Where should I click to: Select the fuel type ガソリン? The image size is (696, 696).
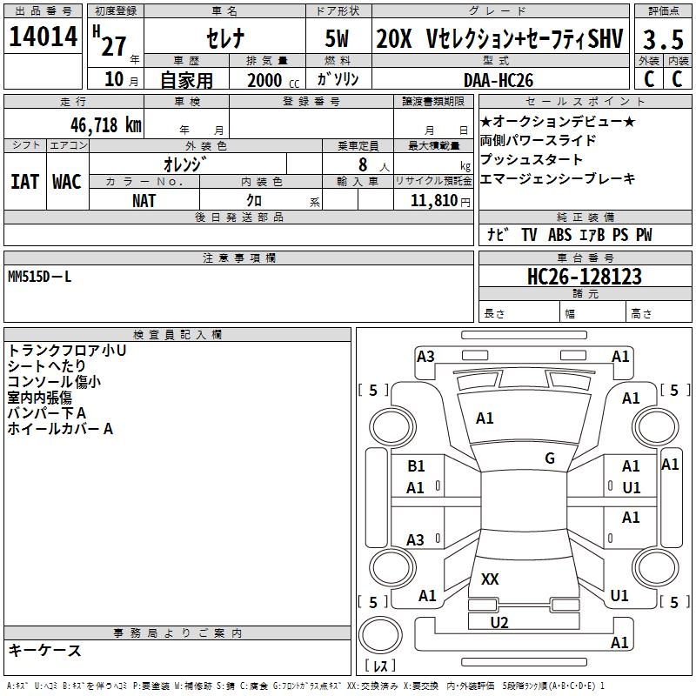click(x=338, y=79)
